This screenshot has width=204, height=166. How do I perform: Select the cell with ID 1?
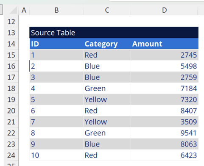coord(56,55)
